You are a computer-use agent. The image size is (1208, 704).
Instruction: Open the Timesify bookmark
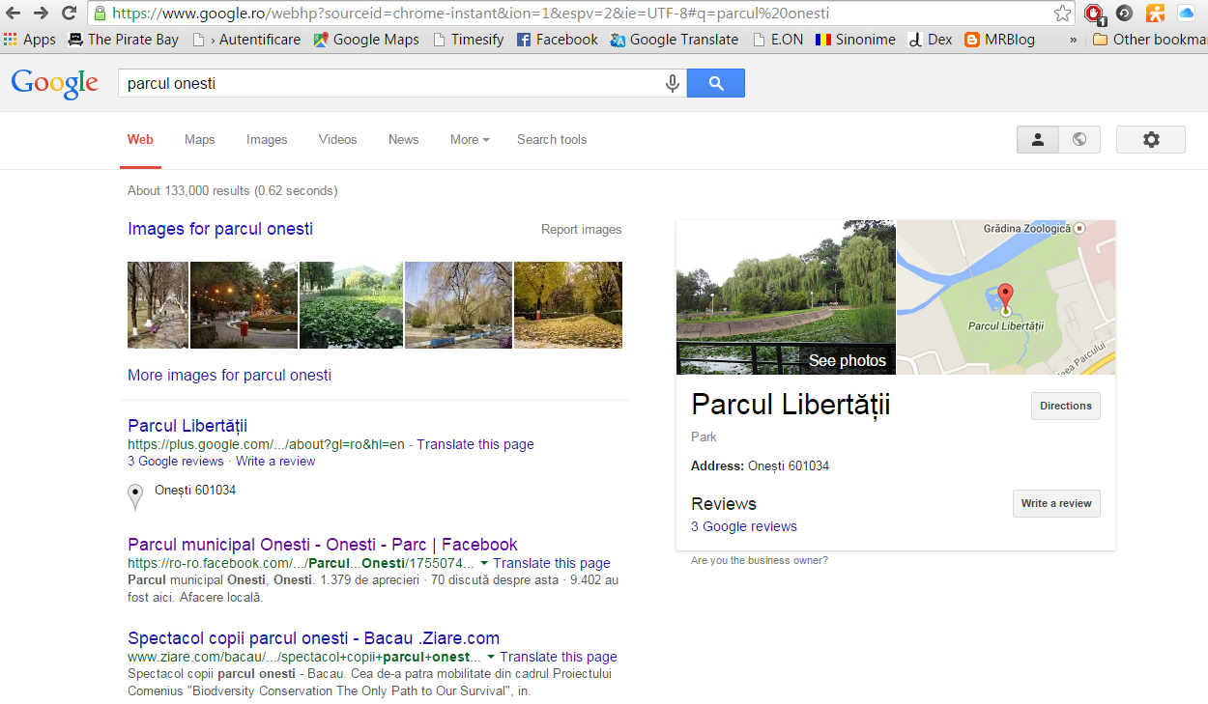[468, 40]
